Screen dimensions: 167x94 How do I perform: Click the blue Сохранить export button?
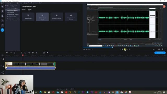[160, 53]
